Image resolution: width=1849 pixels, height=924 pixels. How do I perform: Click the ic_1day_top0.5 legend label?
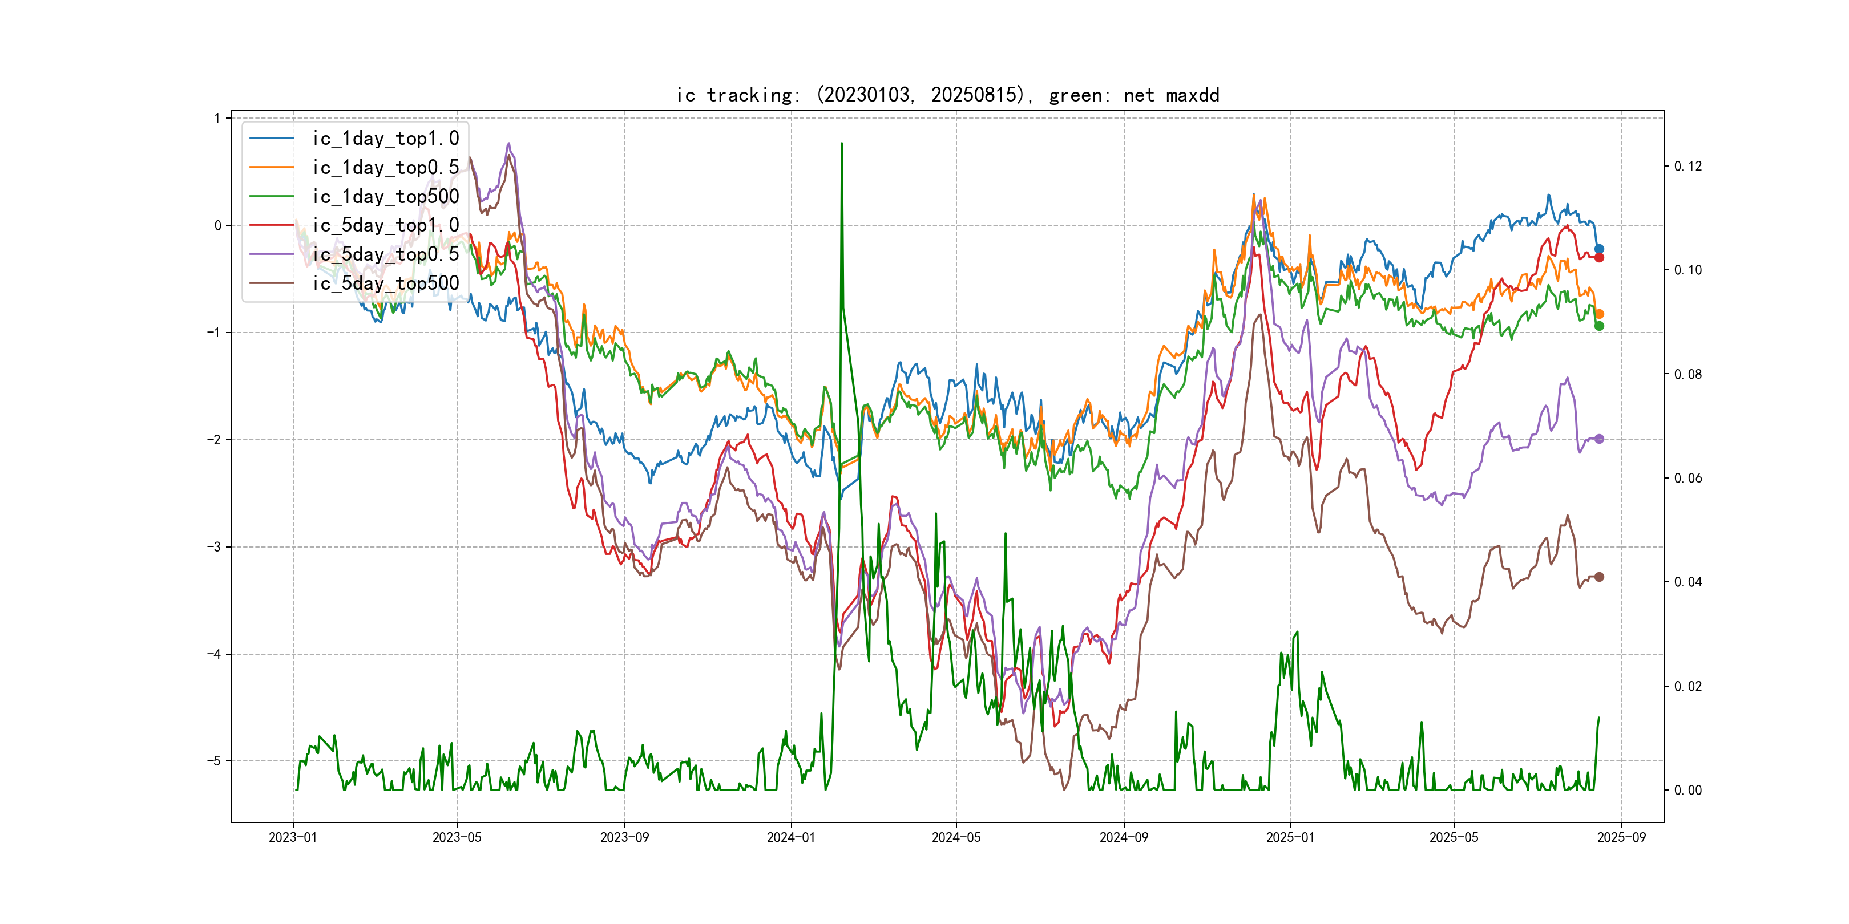pos(385,167)
